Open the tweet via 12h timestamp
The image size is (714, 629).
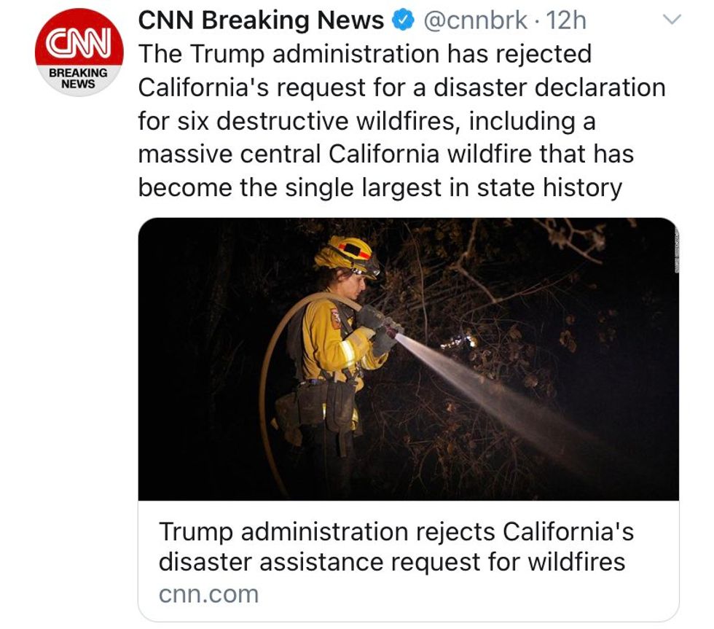pos(566,21)
